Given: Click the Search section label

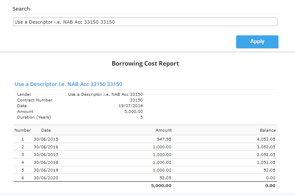Looking at the screenshot, I should click(x=21, y=9).
